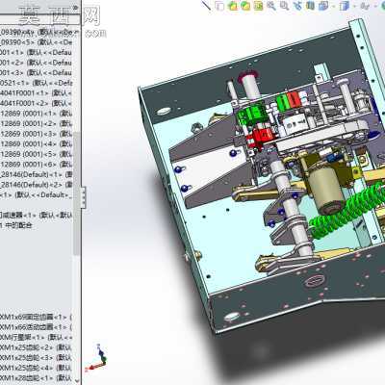The height and width of the screenshot is (385, 385).
Task: Select tree row "4041F0001<2>"
Action: [36, 103]
